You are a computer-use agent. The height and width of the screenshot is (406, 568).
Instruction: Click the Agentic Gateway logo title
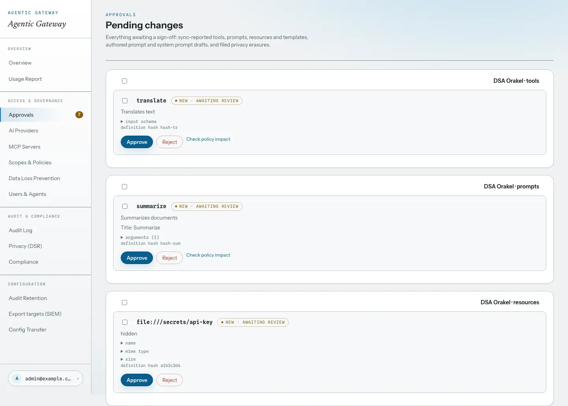pos(37,24)
